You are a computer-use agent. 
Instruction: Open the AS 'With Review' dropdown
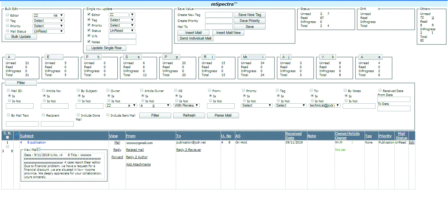[x=186, y=105]
